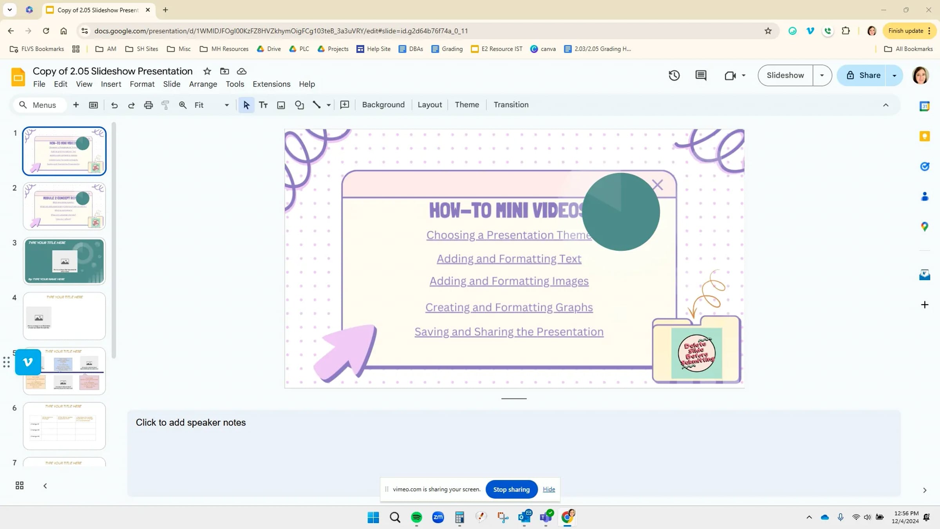The width and height of the screenshot is (940, 529).
Task: Click the Hide link in sharing bar
Action: (x=549, y=489)
